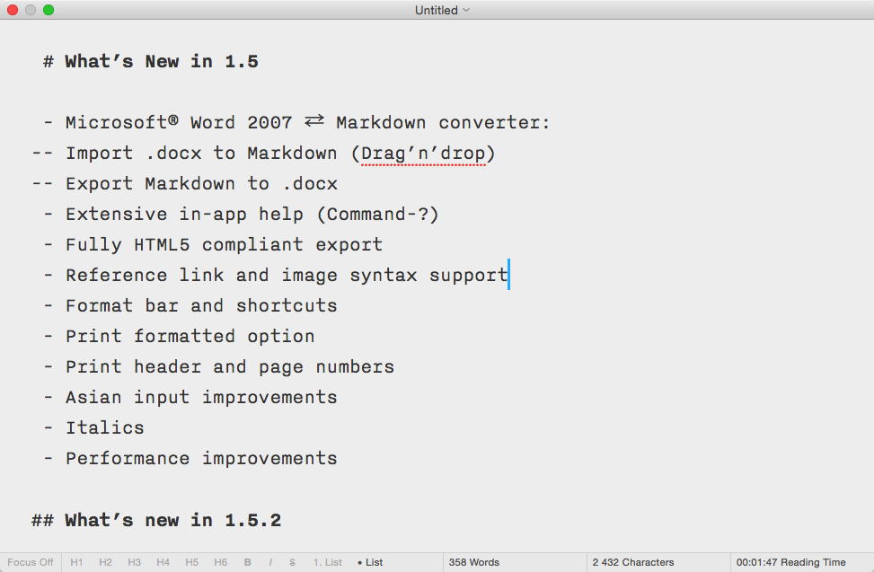This screenshot has width=874, height=572.
Task: Toggle bulleted List formatting
Action: pyautogui.click(x=370, y=562)
